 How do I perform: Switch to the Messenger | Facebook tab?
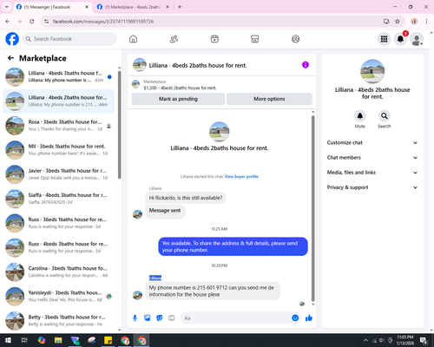[52, 7]
